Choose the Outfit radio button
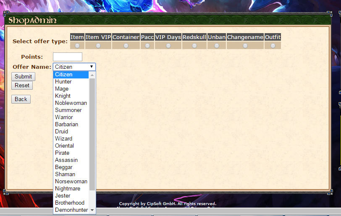Image resolution: width=341 pixels, height=216 pixels. 273,46
